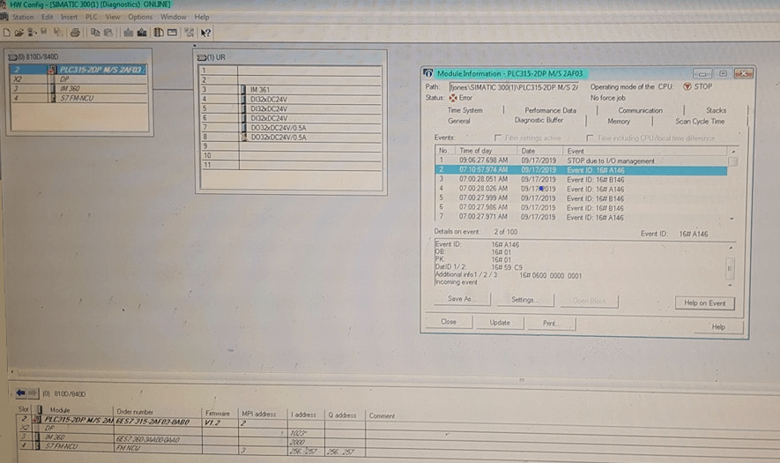Screen dimensions: 780x463
Task: Switch to the General tab
Action: pos(458,121)
